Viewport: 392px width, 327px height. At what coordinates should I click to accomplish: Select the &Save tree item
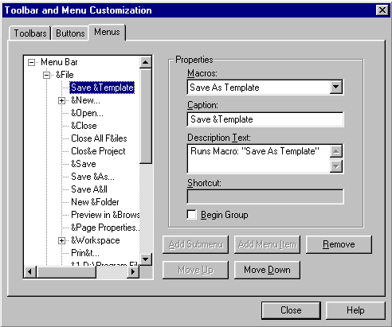click(84, 164)
